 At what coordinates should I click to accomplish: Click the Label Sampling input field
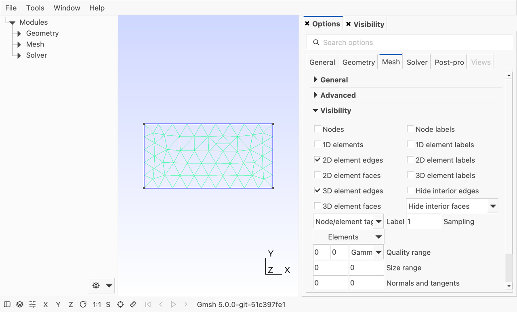(424, 222)
